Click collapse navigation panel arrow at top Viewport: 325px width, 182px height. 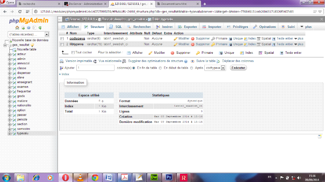(x=60, y=19)
